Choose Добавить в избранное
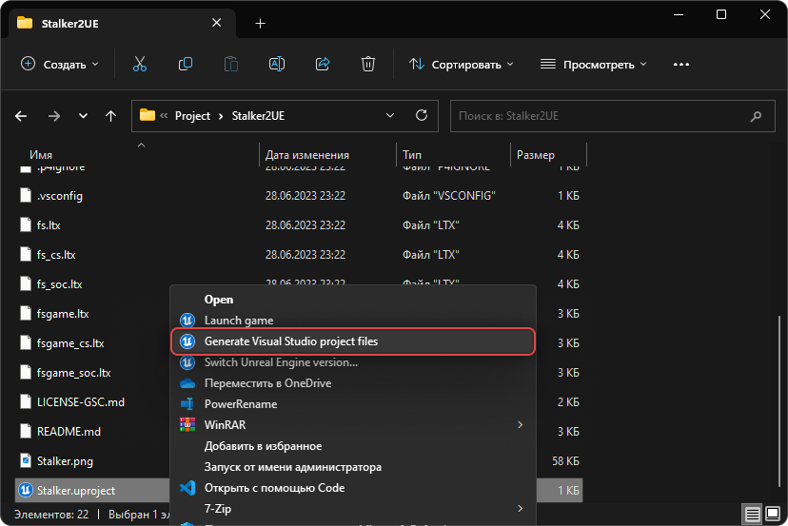Image resolution: width=788 pixels, height=526 pixels. tap(353, 446)
